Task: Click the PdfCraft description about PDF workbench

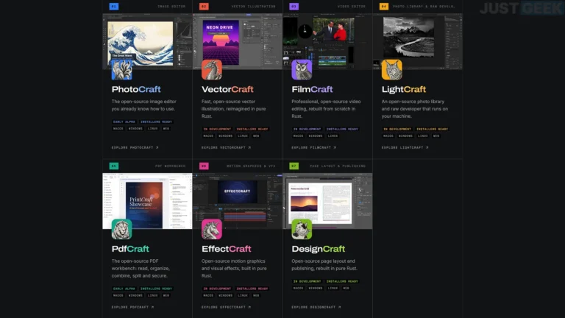Action: tap(141, 268)
